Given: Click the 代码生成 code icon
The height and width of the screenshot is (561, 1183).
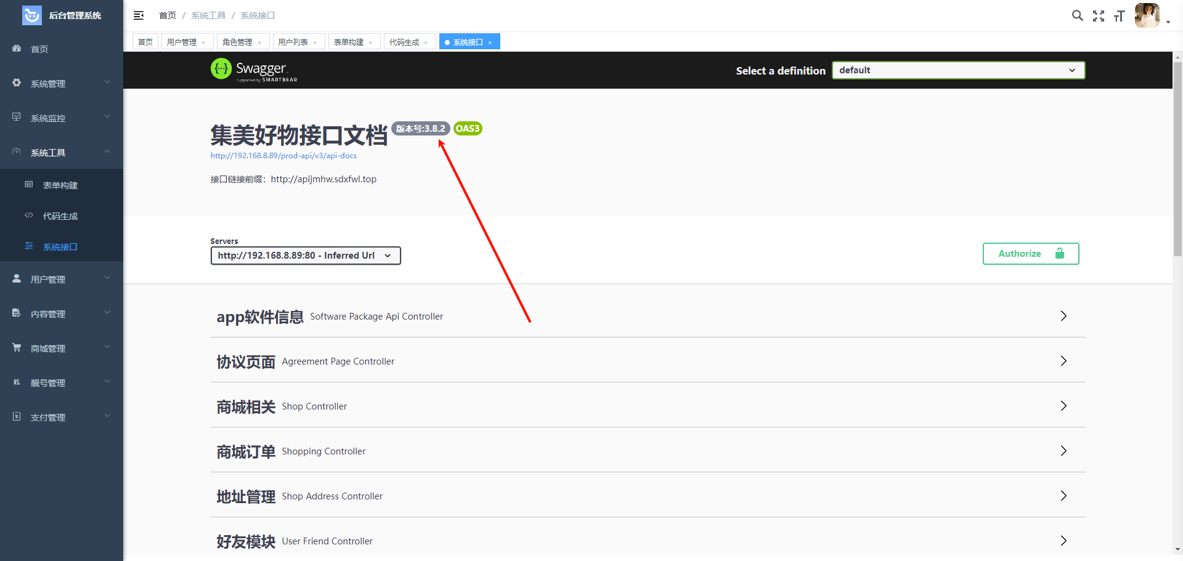Looking at the screenshot, I should 29,216.
